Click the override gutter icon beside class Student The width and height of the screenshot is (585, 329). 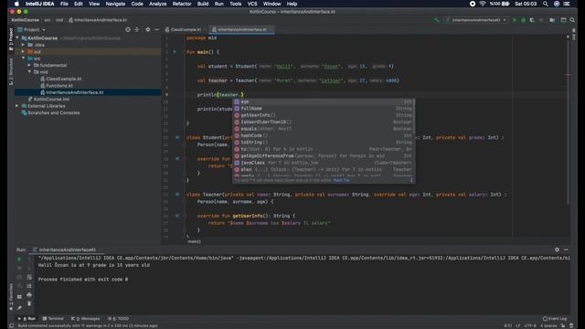pos(177,137)
